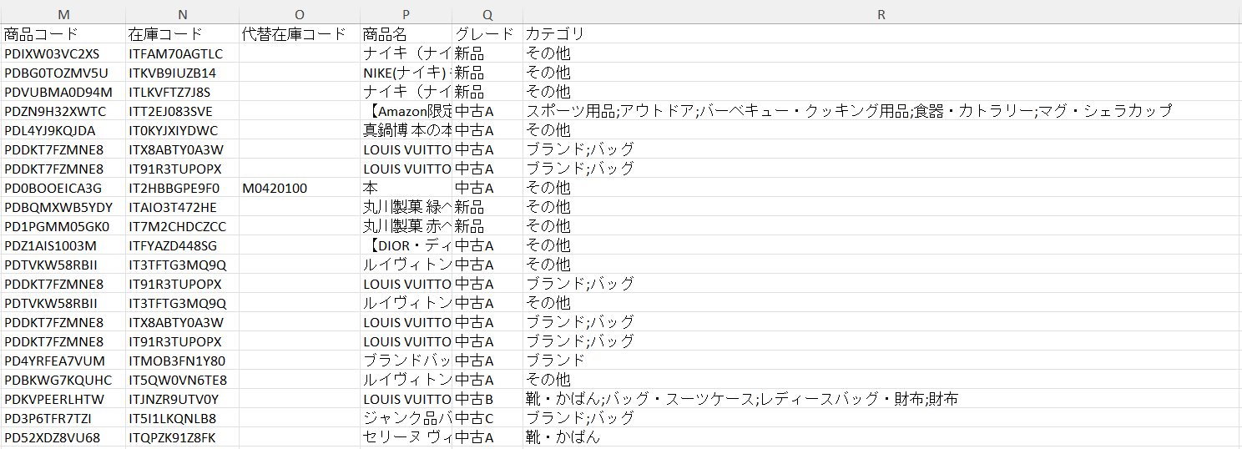The width and height of the screenshot is (1242, 449).
Task: Click the 商品コード header cell
Action: (x=63, y=34)
